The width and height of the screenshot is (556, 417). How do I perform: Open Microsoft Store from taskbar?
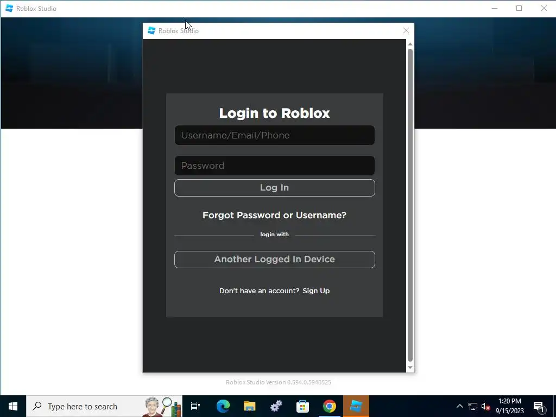302,406
